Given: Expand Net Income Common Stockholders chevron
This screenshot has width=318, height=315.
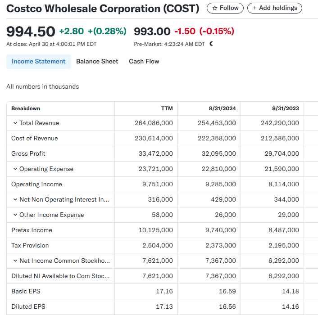Looking at the screenshot, I should [15, 261].
